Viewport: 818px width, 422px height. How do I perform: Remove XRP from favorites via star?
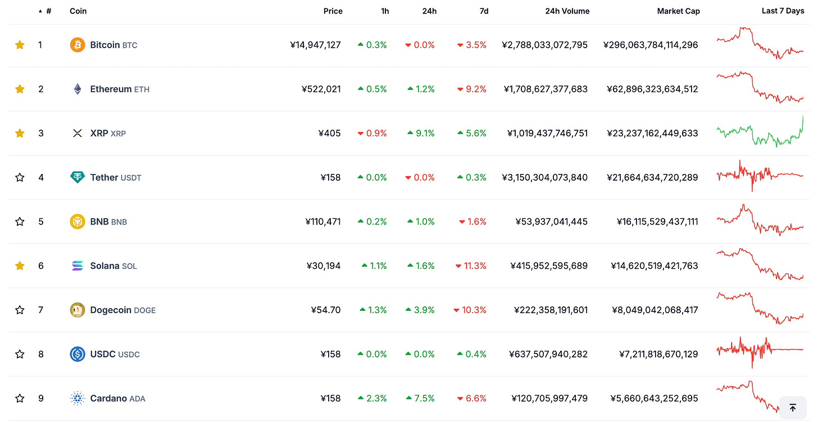click(20, 134)
